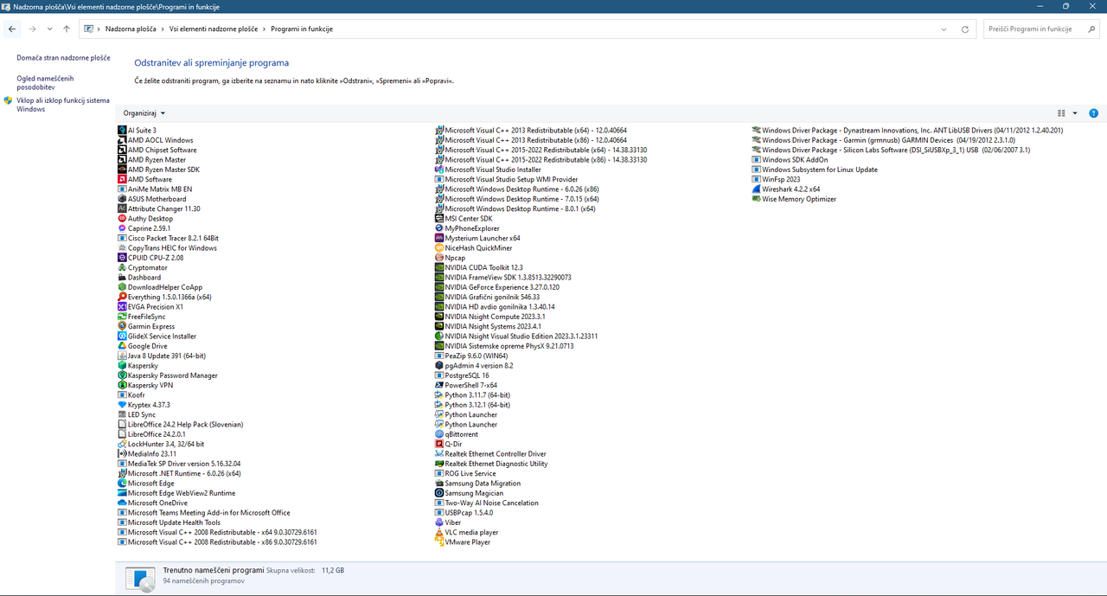
Task: Select Realtek Ethernet Controller Driver entry
Action: pos(490,453)
